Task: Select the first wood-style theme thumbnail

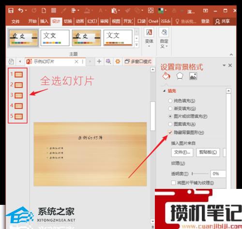Action: click(24, 38)
